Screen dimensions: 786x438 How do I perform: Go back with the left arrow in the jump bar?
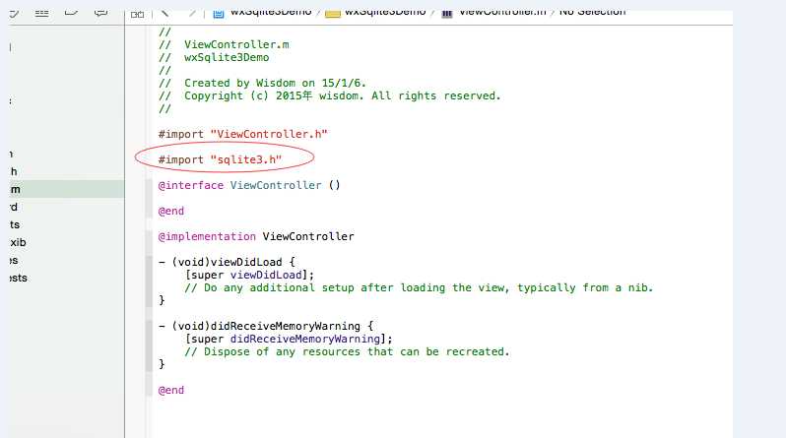point(164,13)
